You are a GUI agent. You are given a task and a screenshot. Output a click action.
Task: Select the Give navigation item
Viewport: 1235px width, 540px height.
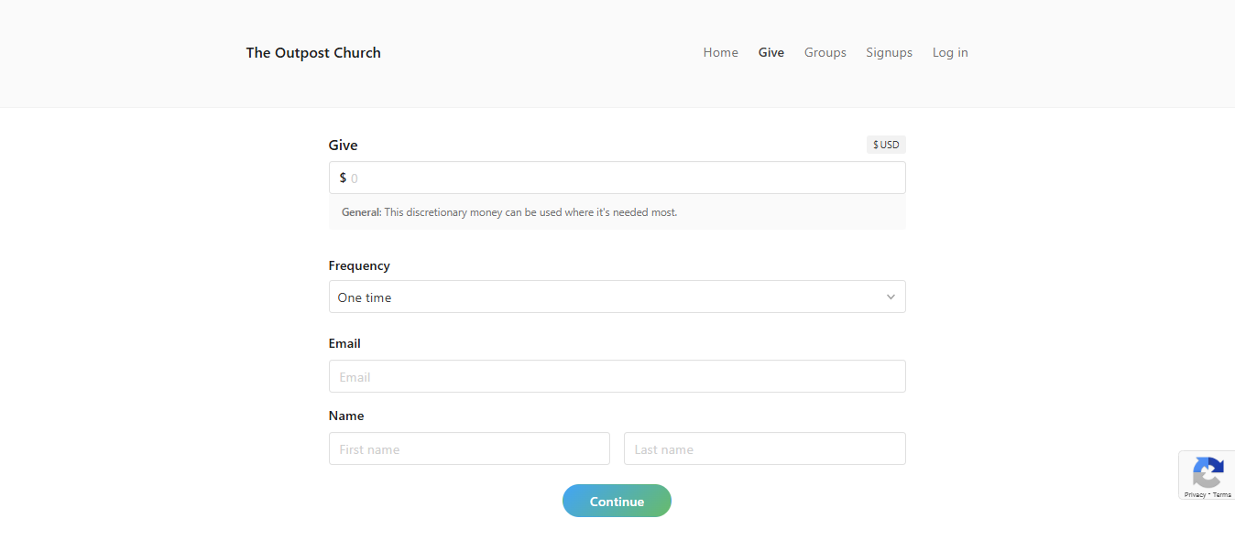tap(771, 53)
